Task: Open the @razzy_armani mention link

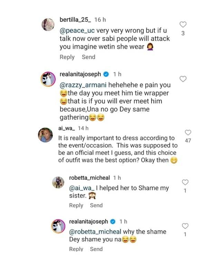Action: pos(81,85)
